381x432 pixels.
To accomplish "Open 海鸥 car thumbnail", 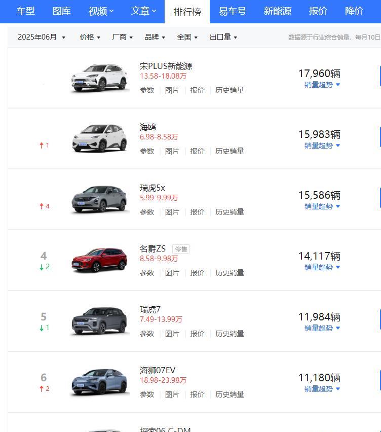I will (x=99, y=138).
